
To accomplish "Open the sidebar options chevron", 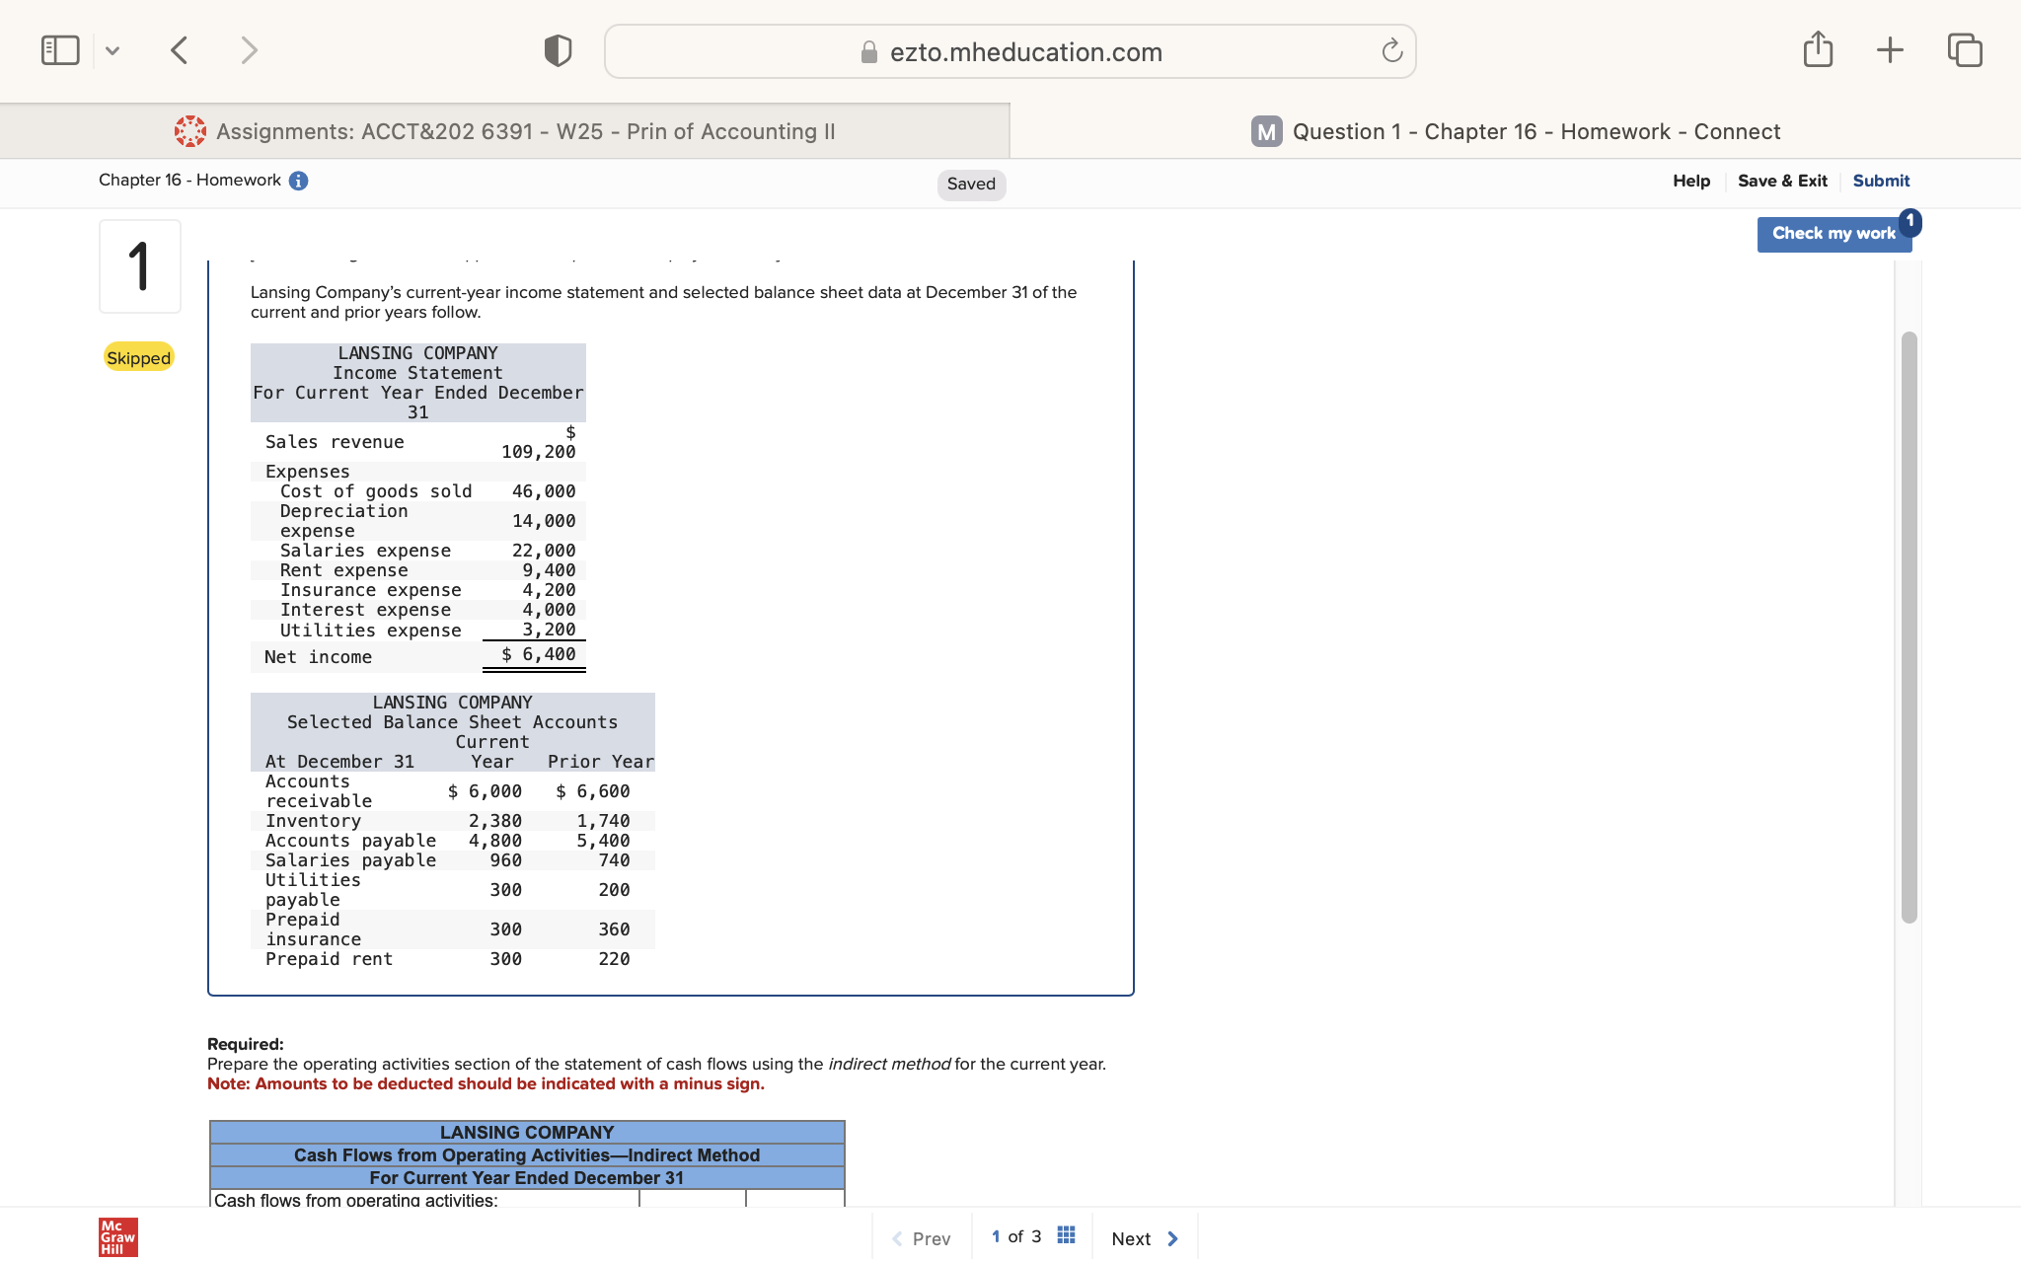I will (112, 49).
